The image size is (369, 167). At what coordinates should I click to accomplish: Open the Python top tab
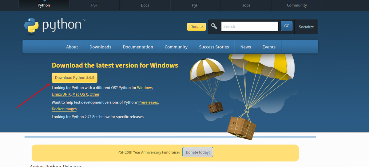(x=44, y=5)
